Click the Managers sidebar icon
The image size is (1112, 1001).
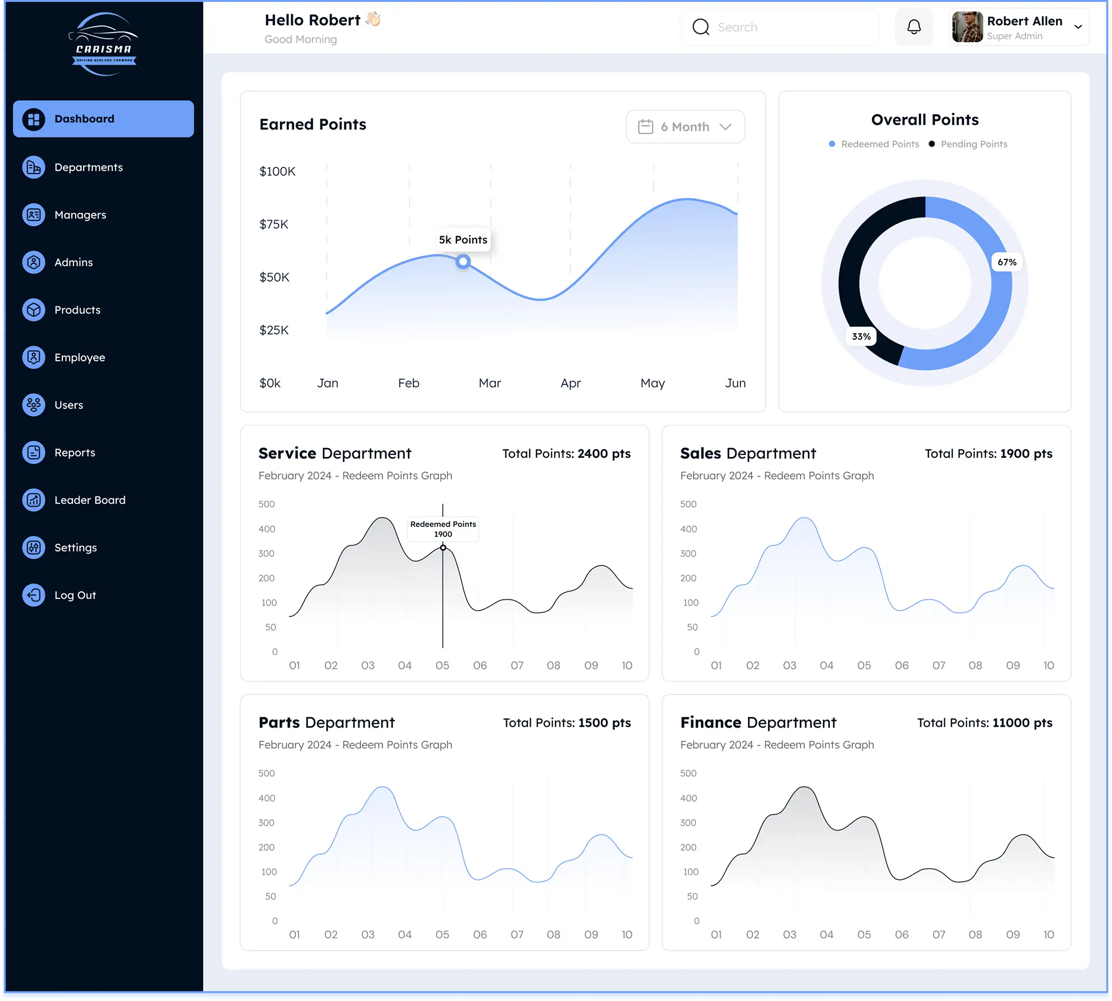33,215
